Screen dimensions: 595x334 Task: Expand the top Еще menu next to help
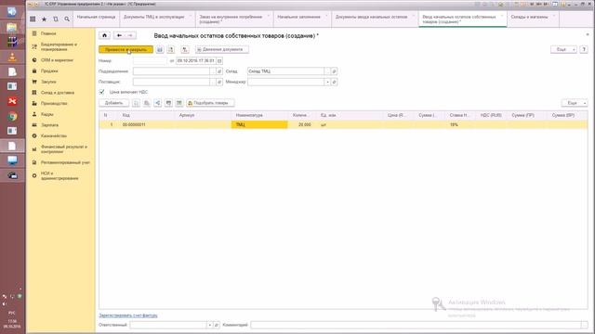(x=563, y=49)
